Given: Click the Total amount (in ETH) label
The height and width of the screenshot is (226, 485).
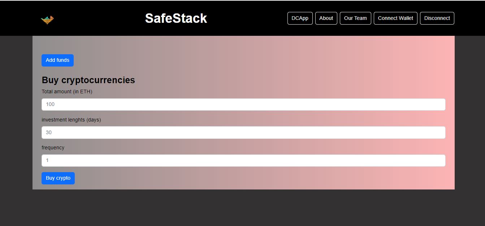Looking at the screenshot, I should [67, 92].
